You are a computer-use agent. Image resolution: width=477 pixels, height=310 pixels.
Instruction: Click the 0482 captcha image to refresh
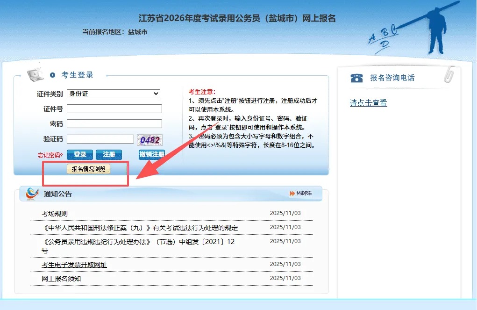(x=150, y=139)
